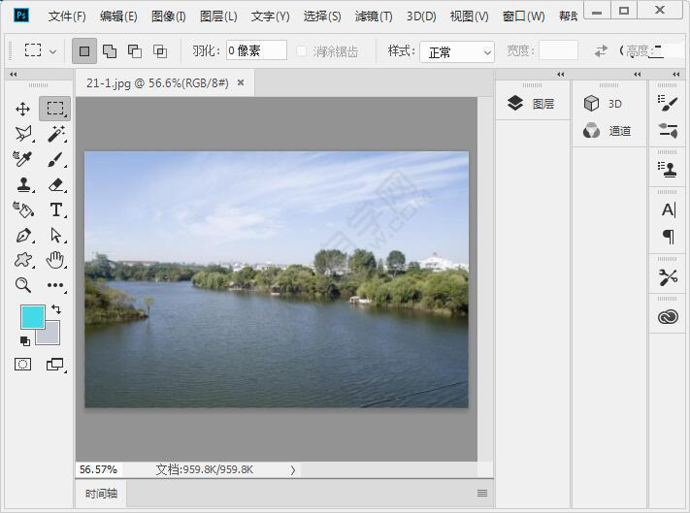690x513 pixels.
Task: Open the 视图(V) menu
Action: (469, 16)
